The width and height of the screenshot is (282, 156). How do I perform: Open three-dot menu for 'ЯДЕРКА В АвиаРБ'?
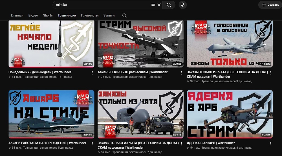point(271,144)
